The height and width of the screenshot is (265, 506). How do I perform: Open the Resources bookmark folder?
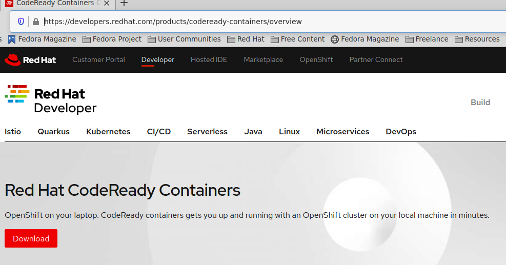[x=477, y=39]
